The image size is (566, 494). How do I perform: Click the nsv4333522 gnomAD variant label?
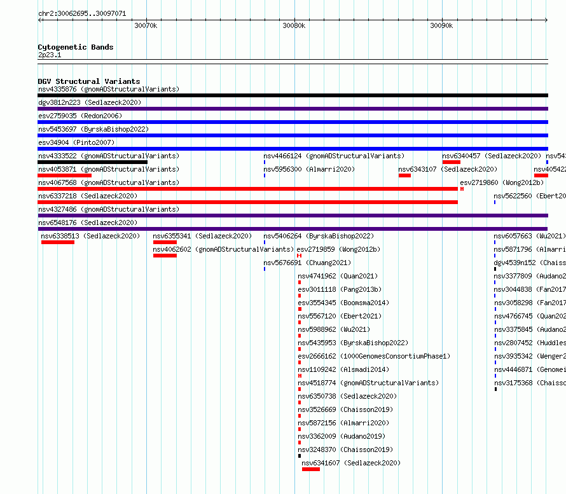pyautogui.click(x=109, y=156)
